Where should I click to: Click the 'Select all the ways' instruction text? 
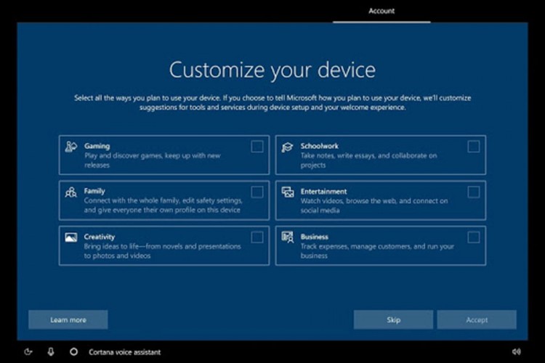tap(272, 102)
